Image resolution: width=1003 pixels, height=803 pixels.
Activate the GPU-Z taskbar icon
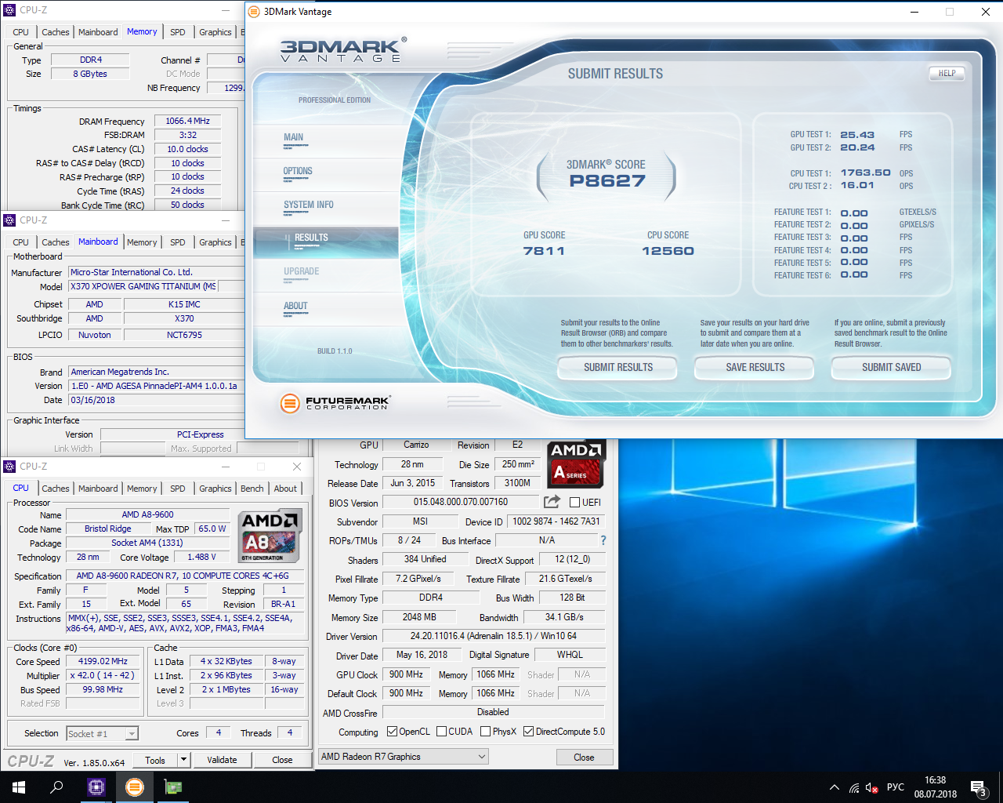tap(172, 787)
